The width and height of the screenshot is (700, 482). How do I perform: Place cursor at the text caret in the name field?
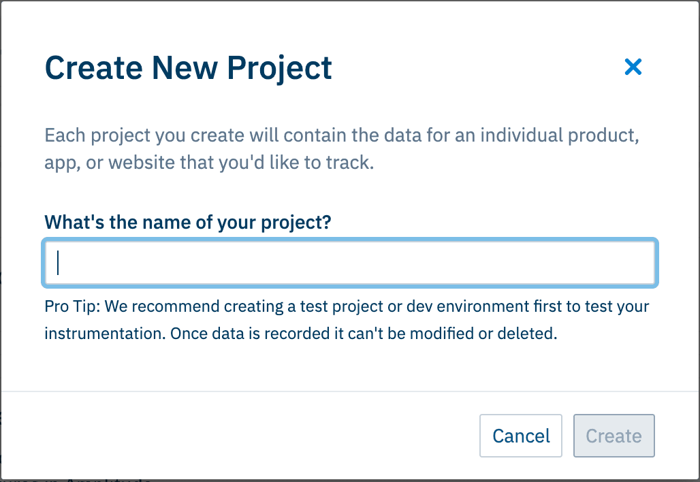point(59,263)
